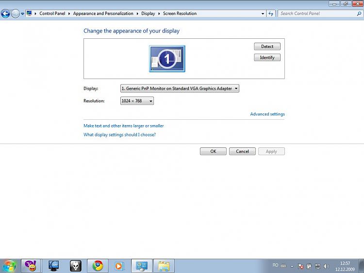Click the keyboard icon in tray
The height and width of the screenshot is (273, 364).
[x=283, y=266]
